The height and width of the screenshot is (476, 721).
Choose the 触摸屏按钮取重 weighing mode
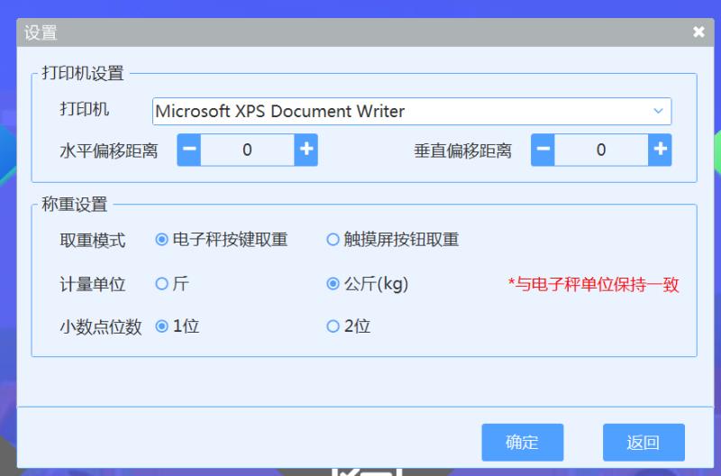[333, 240]
